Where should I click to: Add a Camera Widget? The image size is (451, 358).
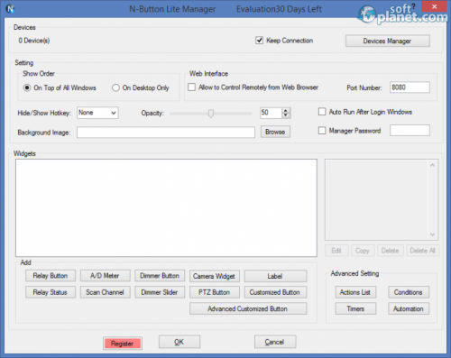pyautogui.click(x=214, y=276)
